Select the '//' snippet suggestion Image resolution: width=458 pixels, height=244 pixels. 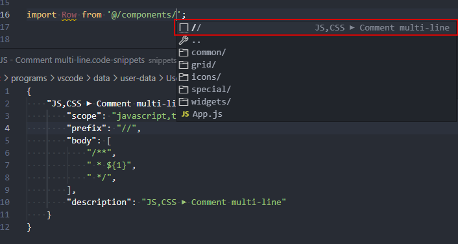tap(316, 27)
